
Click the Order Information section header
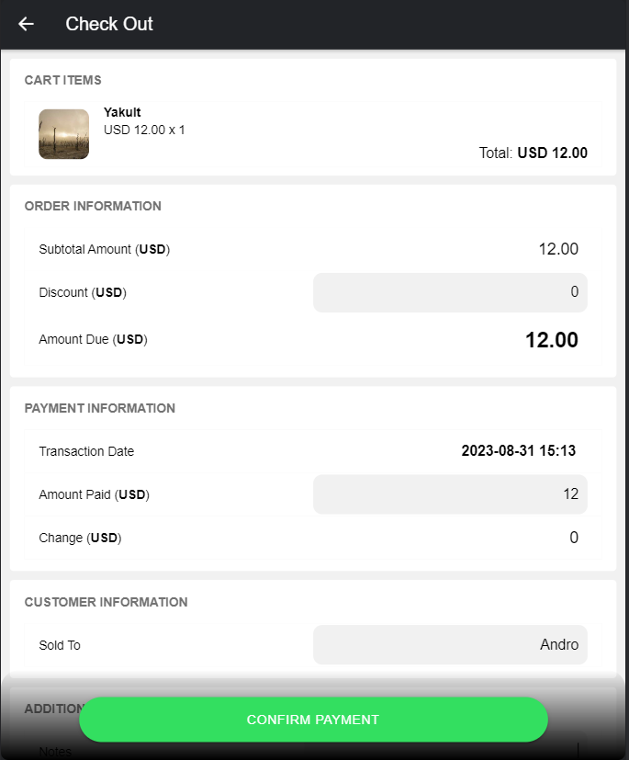pyautogui.click(x=93, y=206)
